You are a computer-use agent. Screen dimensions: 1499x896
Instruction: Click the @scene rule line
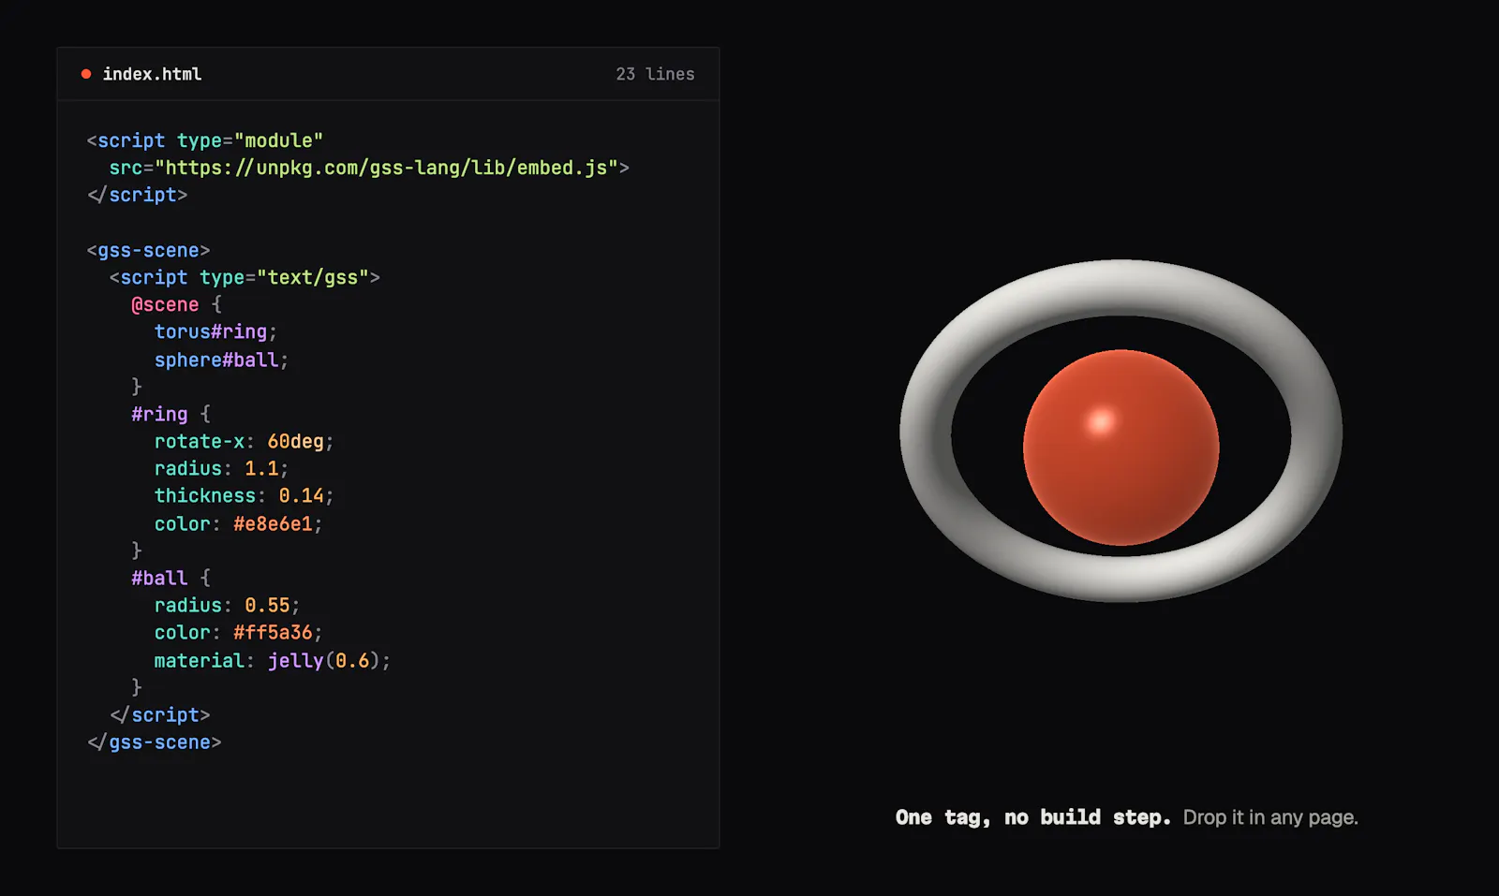(x=176, y=304)
